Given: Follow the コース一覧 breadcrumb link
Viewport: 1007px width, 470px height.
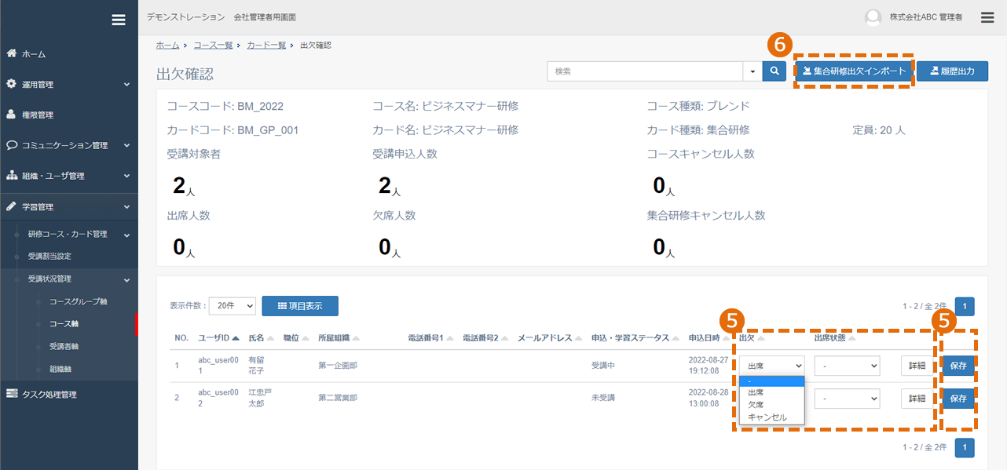Looking at the screenshot, I should (x=213, y=46).
